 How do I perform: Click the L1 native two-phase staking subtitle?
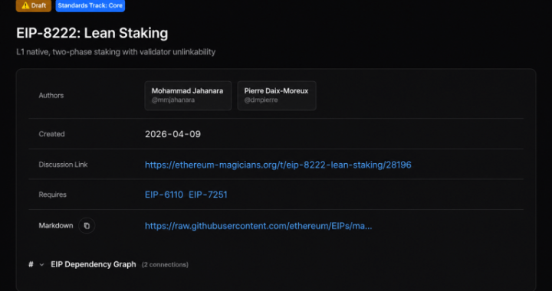116,52
